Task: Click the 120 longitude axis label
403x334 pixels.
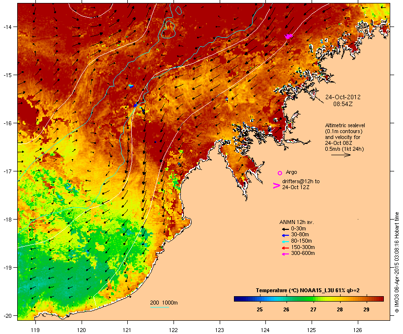Action: [x=82, y=330]
